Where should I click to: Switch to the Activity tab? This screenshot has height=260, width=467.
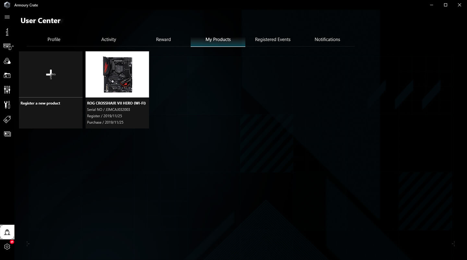click(109, 40)
